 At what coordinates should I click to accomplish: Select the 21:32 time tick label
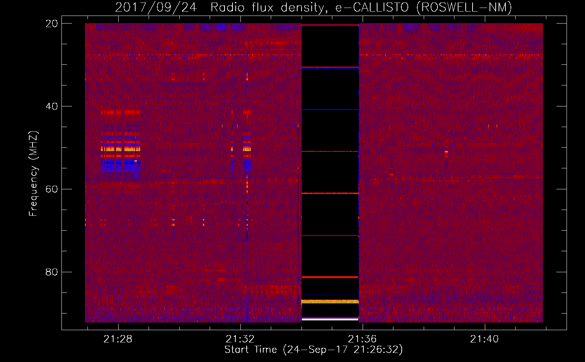coord(240,339)
